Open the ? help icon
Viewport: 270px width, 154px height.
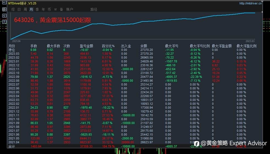pos(4,22)
